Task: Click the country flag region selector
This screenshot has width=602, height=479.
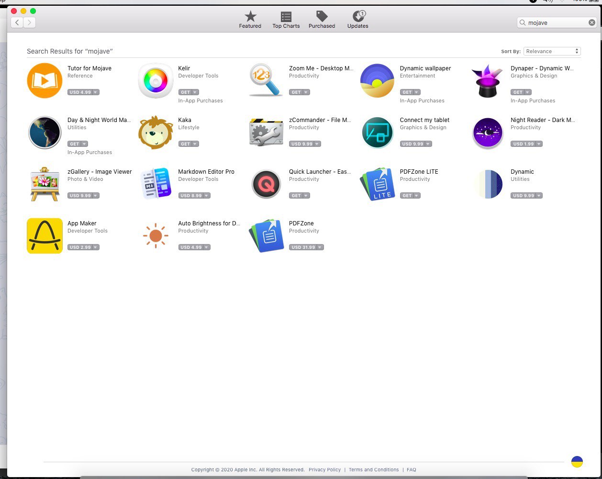Action: pos(577,462)
